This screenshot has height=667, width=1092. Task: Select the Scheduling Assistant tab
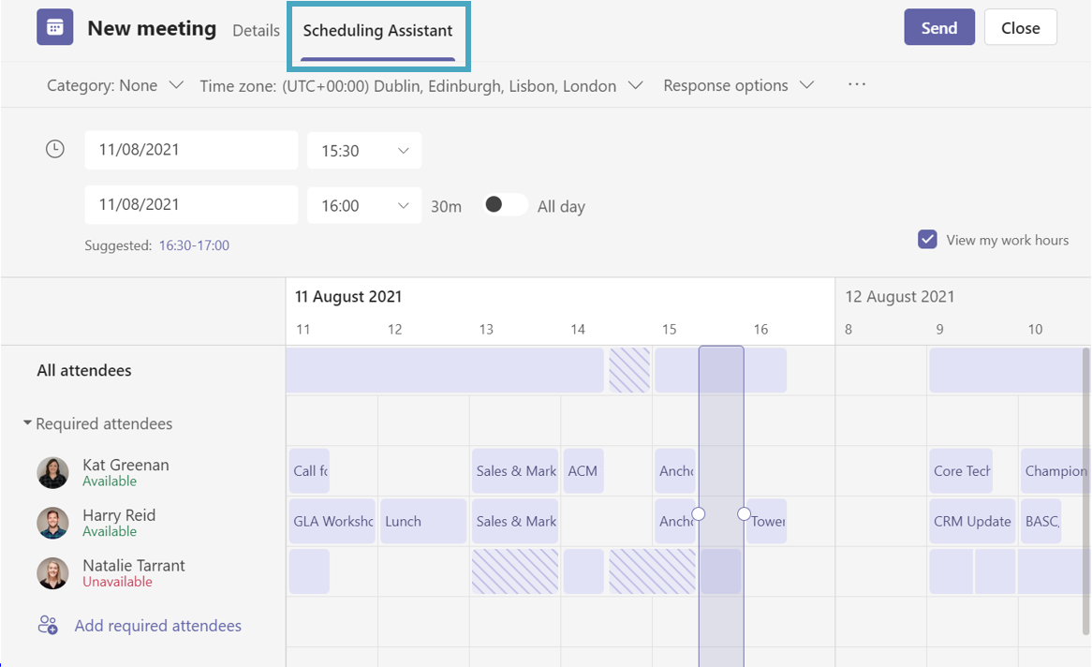coord(377,30)
